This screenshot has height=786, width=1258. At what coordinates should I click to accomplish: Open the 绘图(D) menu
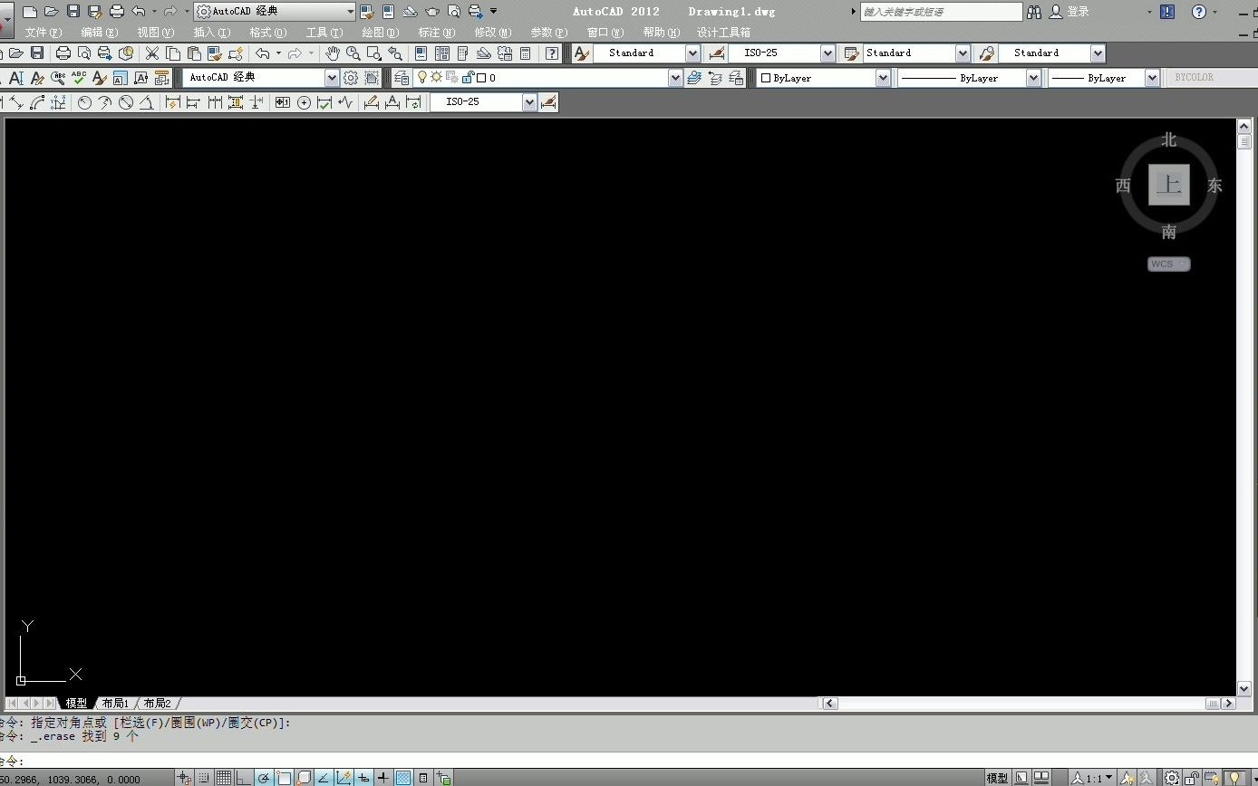[x=381, y=33]
